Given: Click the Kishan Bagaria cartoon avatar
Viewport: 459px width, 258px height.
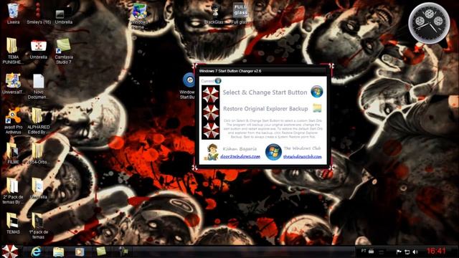Looking at the screenshot, I should pos(212,152).
